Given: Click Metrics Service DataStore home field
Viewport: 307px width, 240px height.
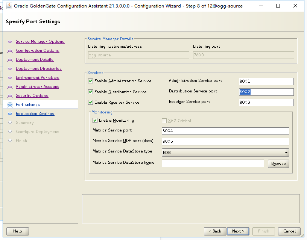Looking at the screenshot, I should (x=213, y=163).
